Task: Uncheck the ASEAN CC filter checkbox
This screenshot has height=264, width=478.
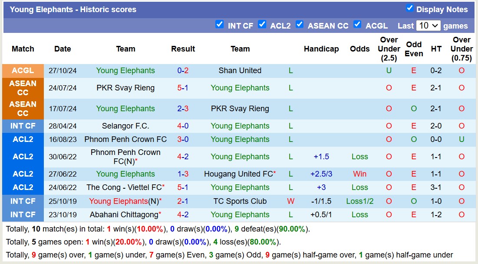Action: [300, 25]
